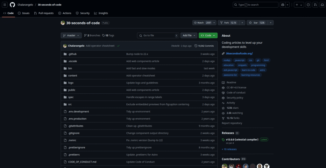
Task: Click the Activity pulse icon
Action: 223,103
